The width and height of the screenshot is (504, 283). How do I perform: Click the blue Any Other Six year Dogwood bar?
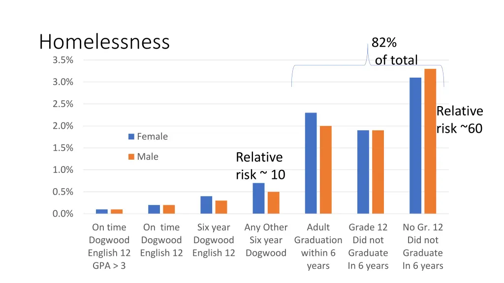258,198
